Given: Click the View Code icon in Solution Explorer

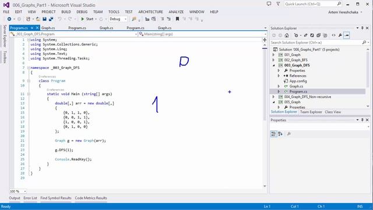Looking at the screenshot, I should 333,35.
